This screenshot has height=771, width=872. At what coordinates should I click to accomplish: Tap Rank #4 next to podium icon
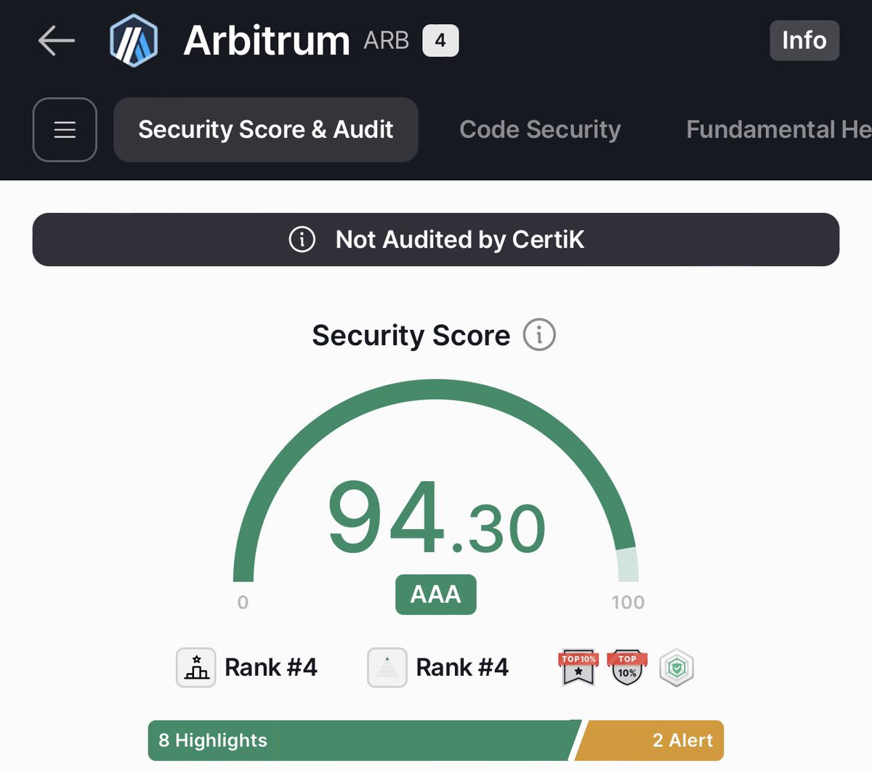click(271, 667)
